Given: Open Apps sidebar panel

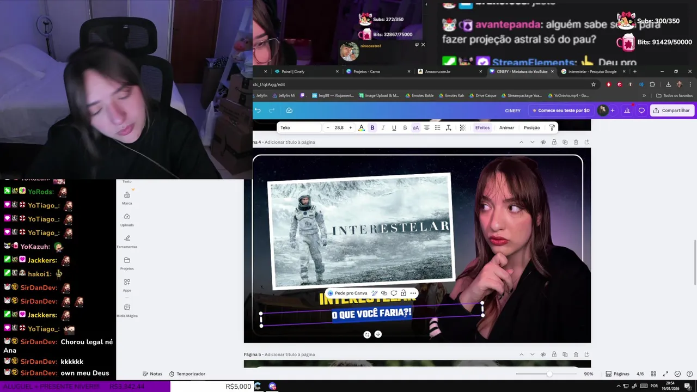Looking at the screenshot, I should tap(127, 285).
